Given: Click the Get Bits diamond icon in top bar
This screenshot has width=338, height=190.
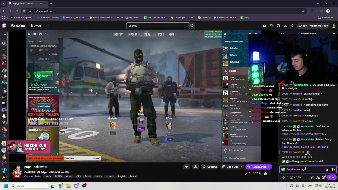Looking at the screenshot, I should pos(292,26).
